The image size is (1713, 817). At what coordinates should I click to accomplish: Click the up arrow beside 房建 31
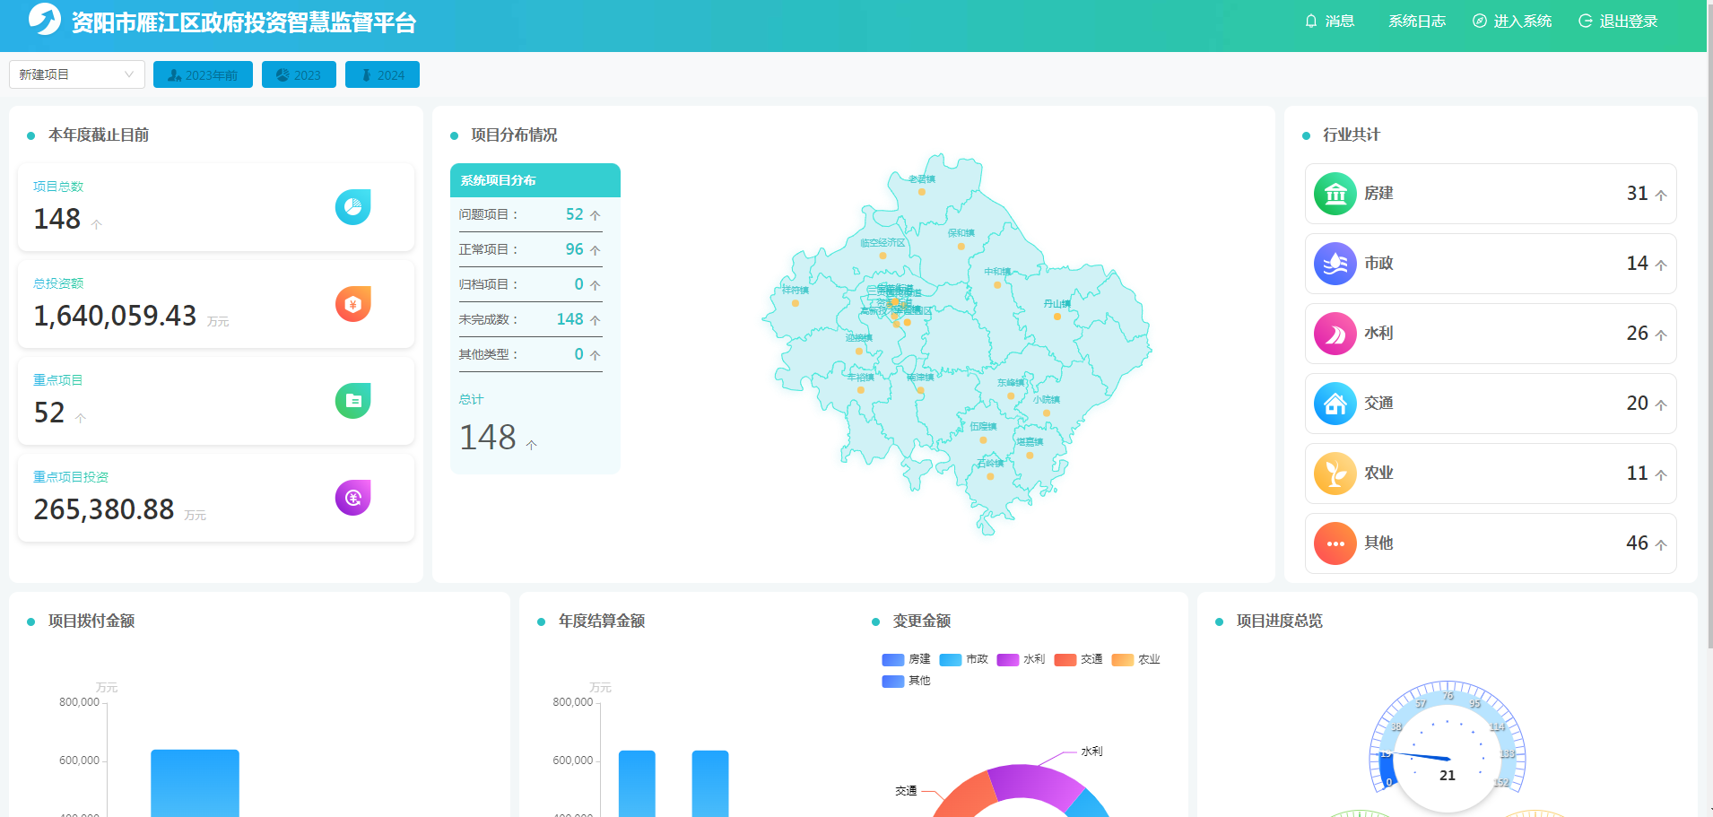[1661, 196]
